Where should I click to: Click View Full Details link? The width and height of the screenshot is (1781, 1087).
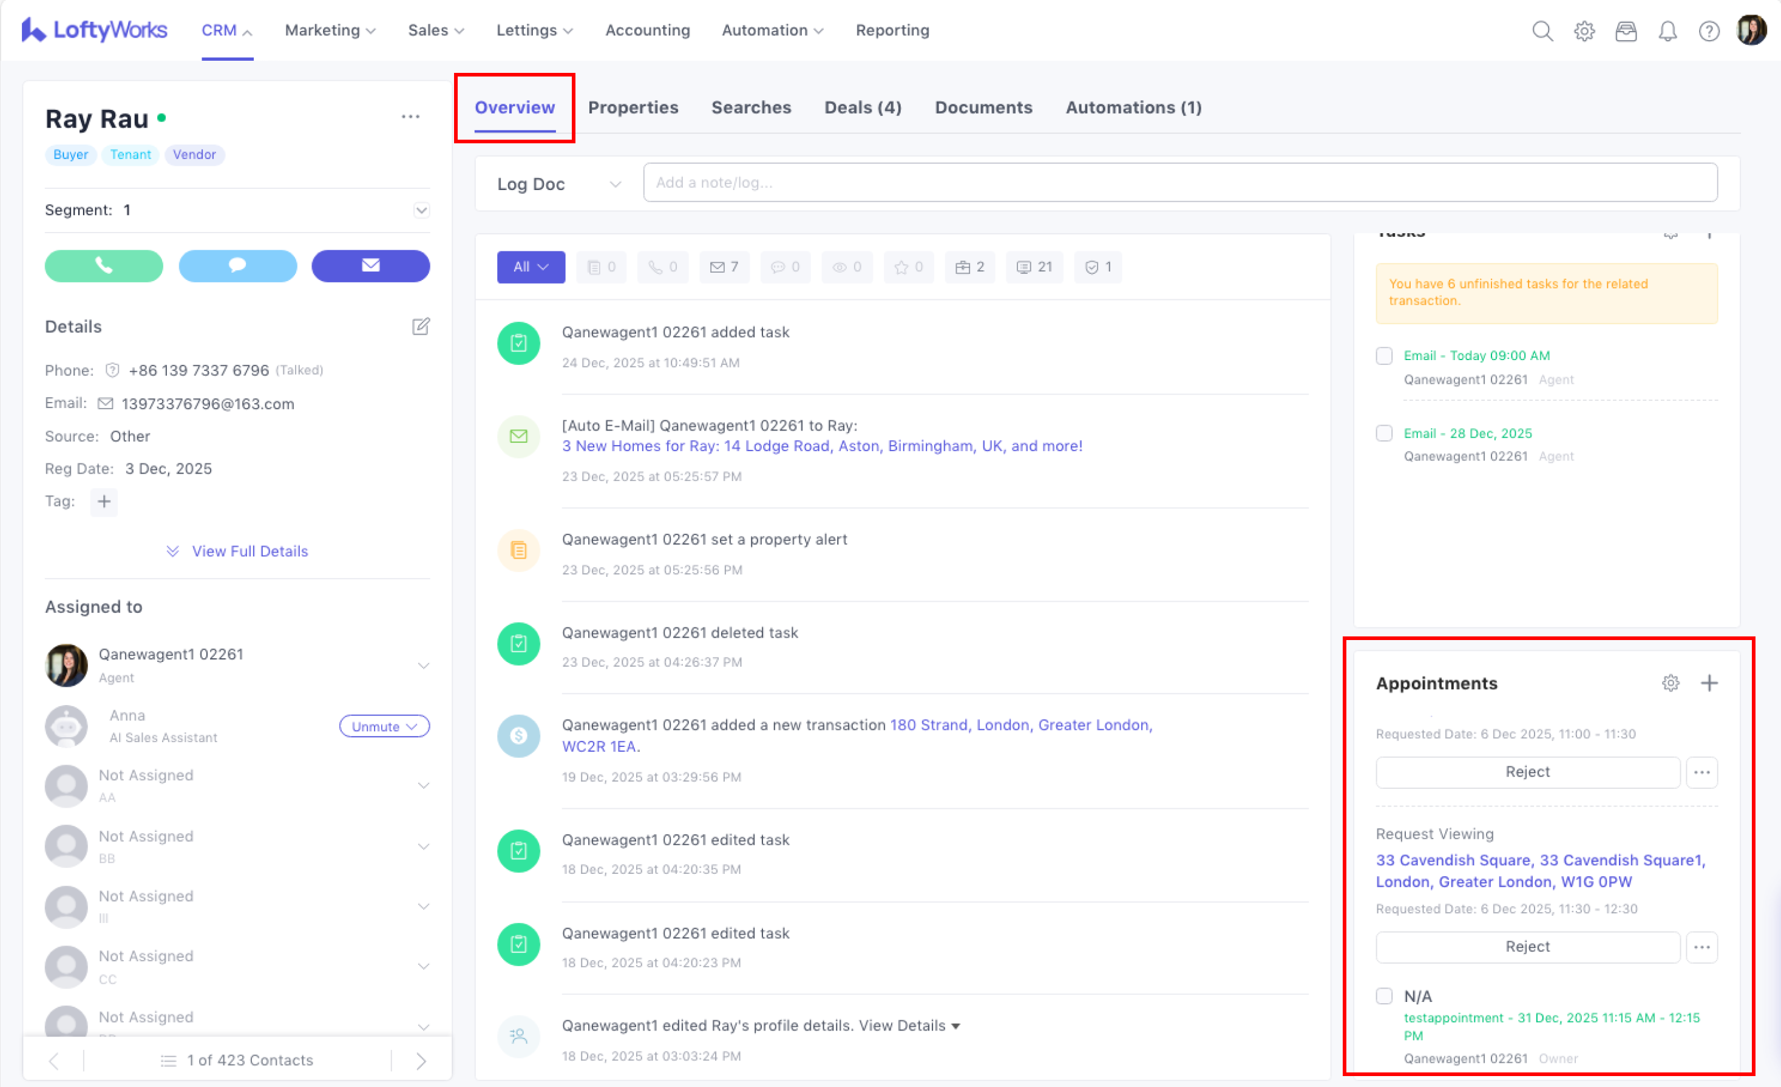[x=249, y=551]
